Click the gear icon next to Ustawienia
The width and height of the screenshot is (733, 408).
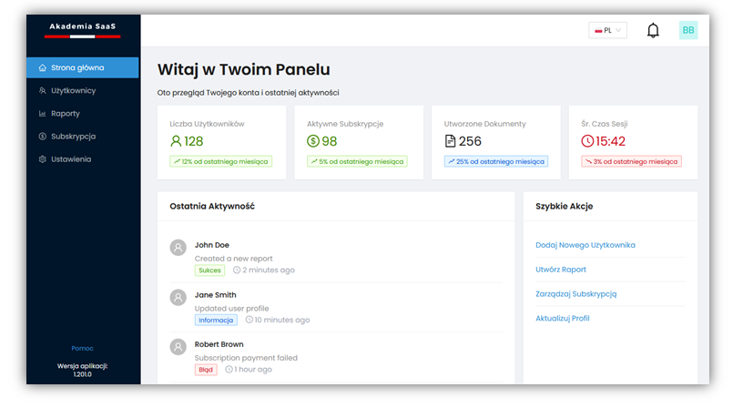pyautogui.click(x=43, y=159)
